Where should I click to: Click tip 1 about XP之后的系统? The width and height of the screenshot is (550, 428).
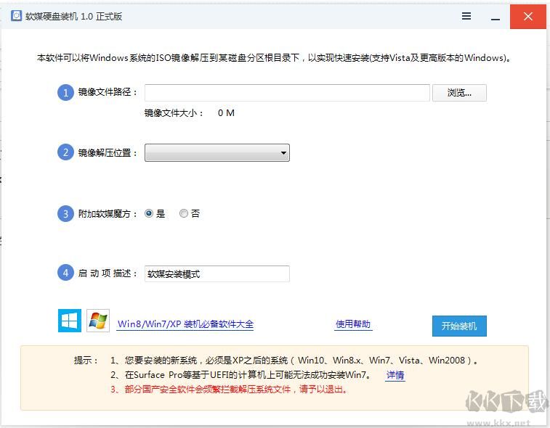[294, 361]
